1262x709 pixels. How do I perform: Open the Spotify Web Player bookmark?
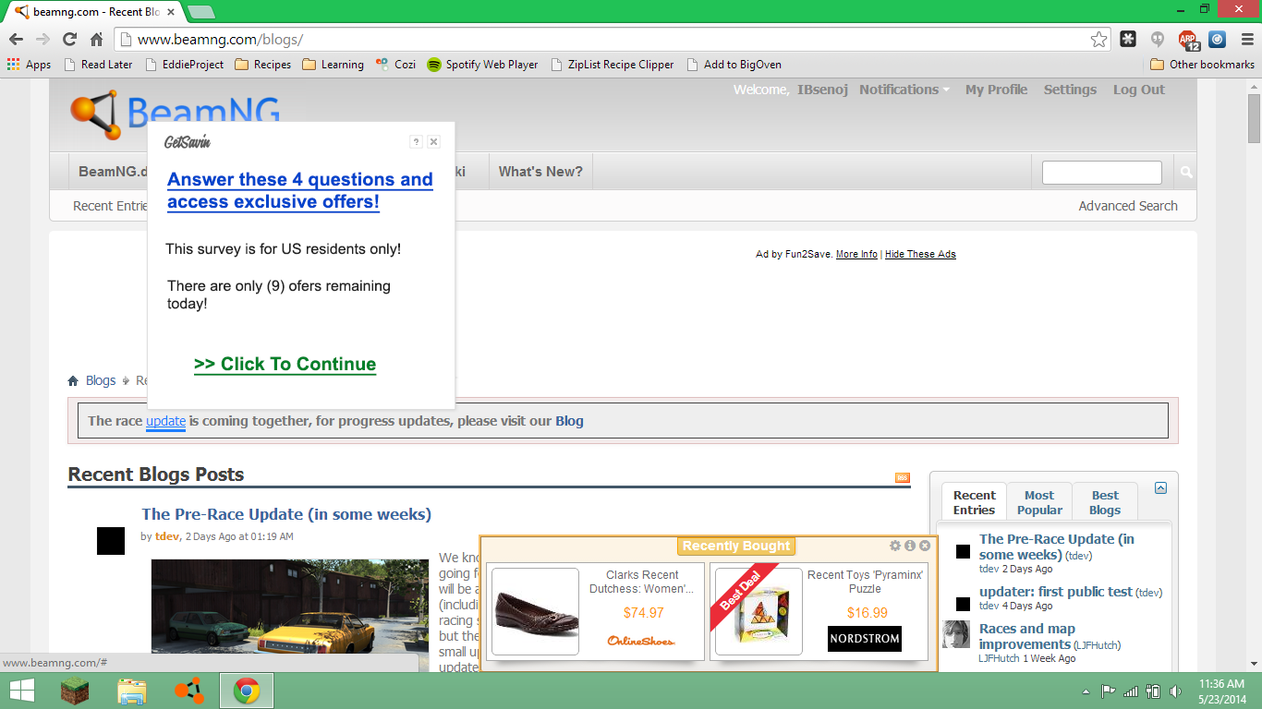point(482,65)
